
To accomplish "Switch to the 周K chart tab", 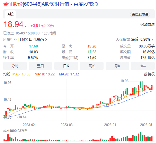I will (92, 66).
